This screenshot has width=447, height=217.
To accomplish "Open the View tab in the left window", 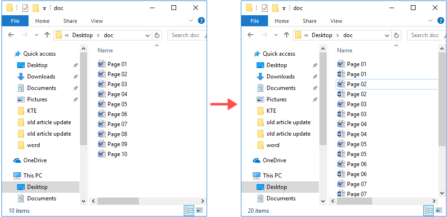I will pos(97,21).
